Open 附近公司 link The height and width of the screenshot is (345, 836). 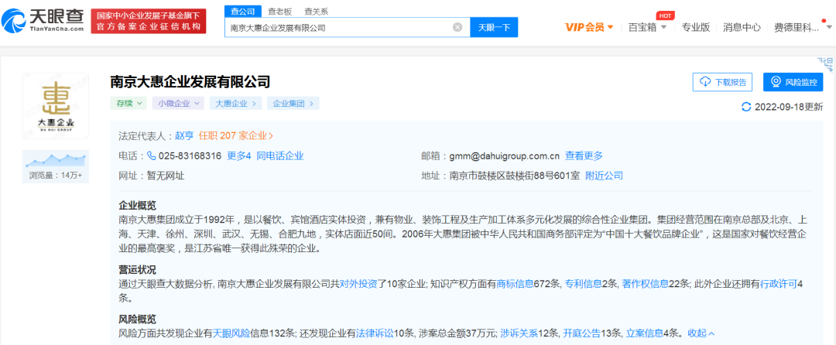click(x=604, y=176)
